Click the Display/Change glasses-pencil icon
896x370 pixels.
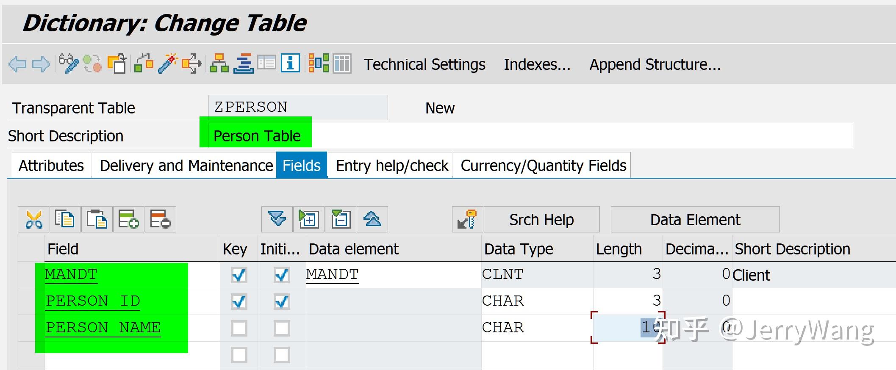(69, 64)
